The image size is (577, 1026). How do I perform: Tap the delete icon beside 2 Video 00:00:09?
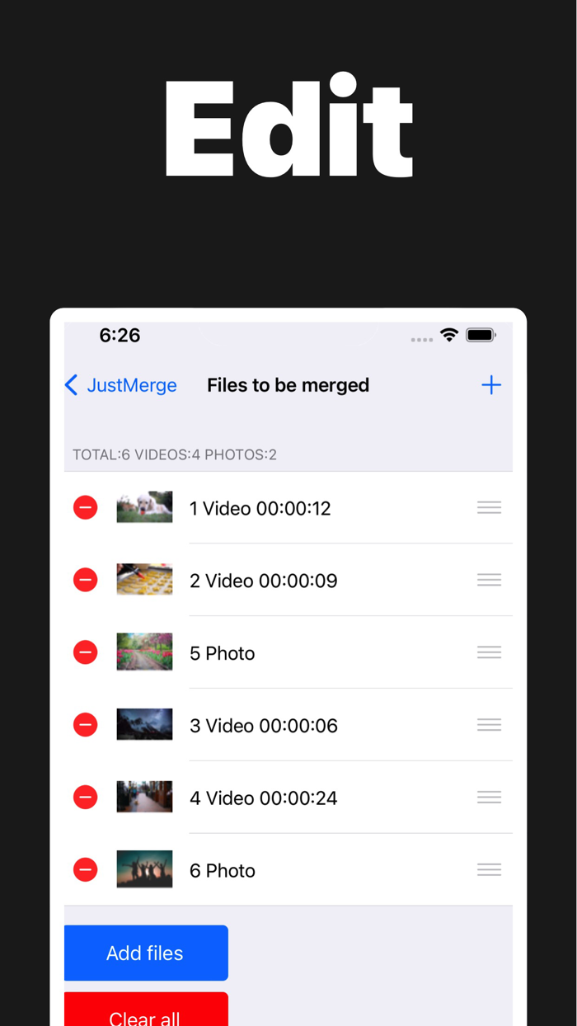[85, 580]
